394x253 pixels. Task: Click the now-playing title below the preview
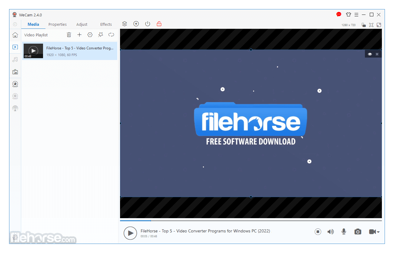coord(205,231)
